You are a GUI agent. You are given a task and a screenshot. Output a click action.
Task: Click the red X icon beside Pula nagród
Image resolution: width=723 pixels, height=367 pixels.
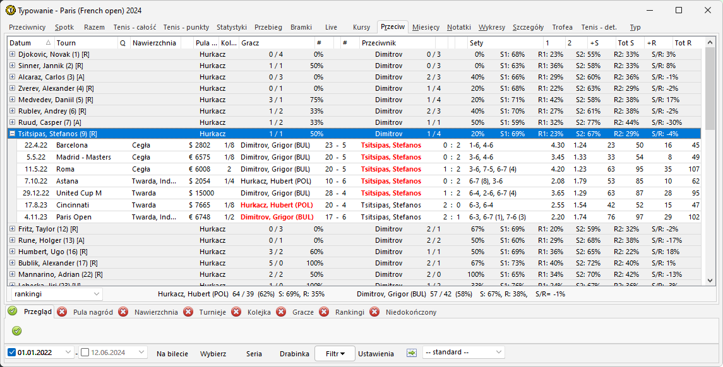62,312
